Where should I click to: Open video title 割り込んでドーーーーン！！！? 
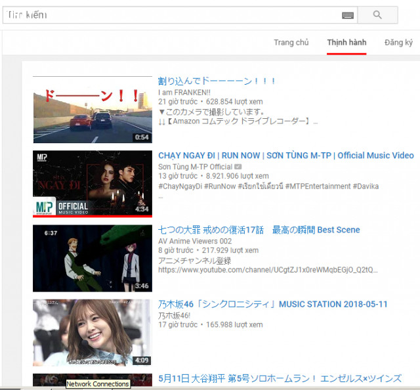click(x=217, y=81)
